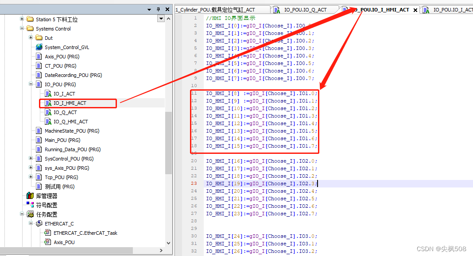
Task: Click the IO_Q_ACT action icon
Action: (48, 112)
